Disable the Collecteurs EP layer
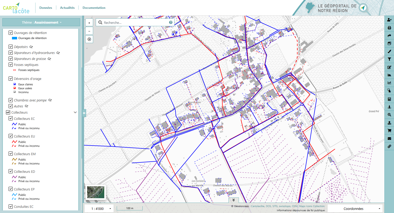Viewport: 394px width, 213px height. tap(11, 189)
